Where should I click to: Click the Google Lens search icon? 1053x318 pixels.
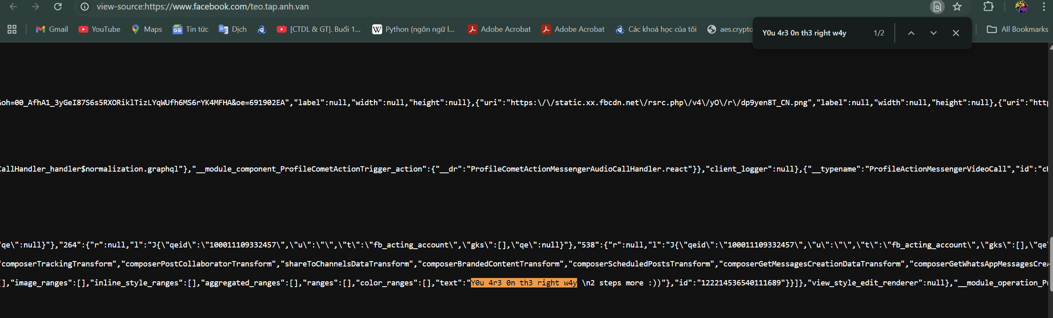point(937,7)
